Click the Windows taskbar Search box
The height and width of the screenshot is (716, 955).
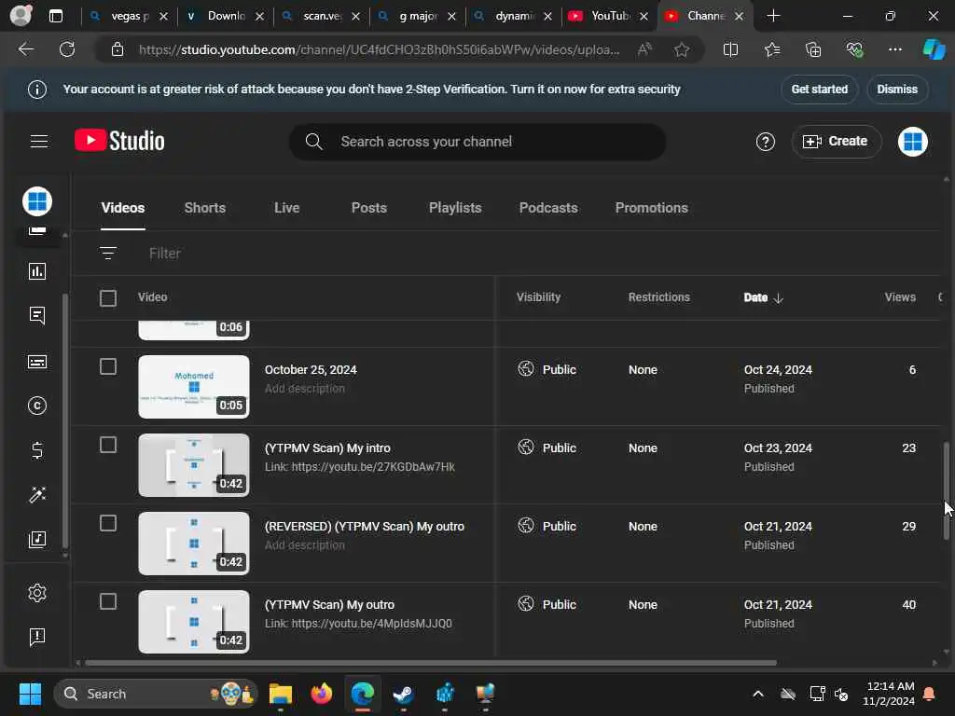pos(156,694)
